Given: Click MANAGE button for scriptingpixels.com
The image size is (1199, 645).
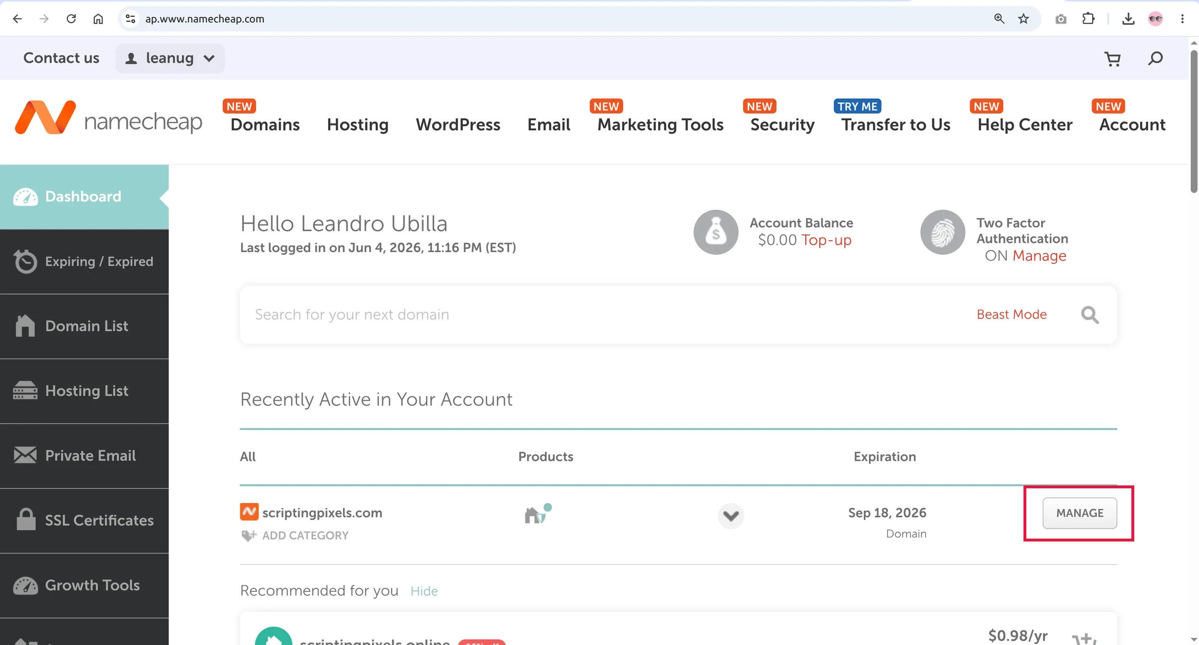Looking at the screenshot, I should 1080,513.
